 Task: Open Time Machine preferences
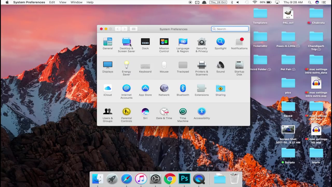pyautogui.click(x=183, y=115)
